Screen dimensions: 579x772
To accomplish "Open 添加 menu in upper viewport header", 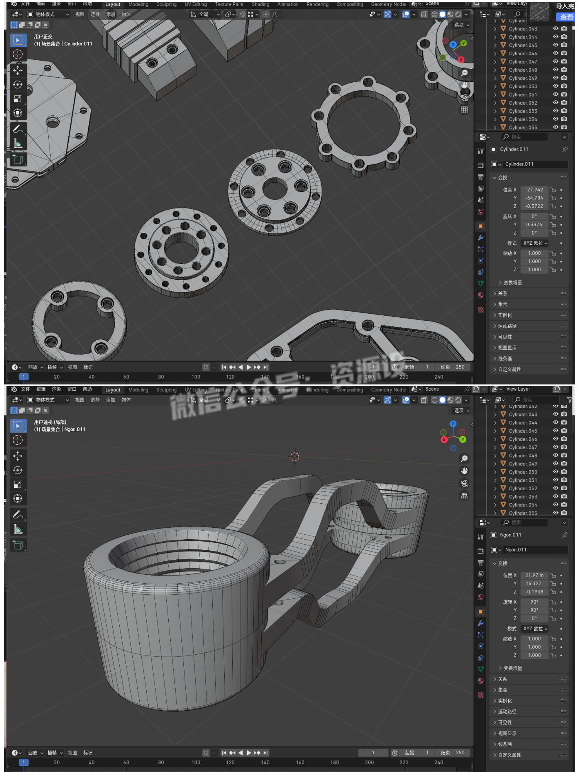I will point(111,14).
